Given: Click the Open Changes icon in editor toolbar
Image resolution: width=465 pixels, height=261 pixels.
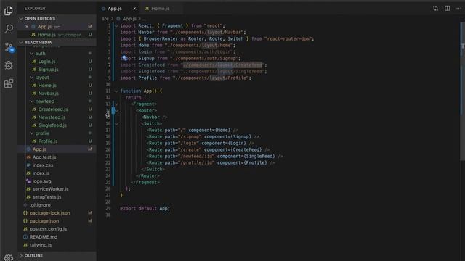Looking at the screenshot, I should coord(435,8).
